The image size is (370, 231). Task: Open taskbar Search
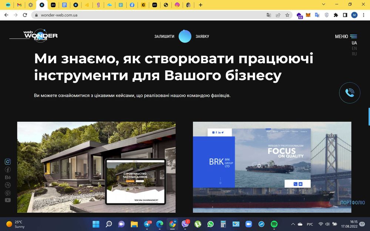(109, 224)
